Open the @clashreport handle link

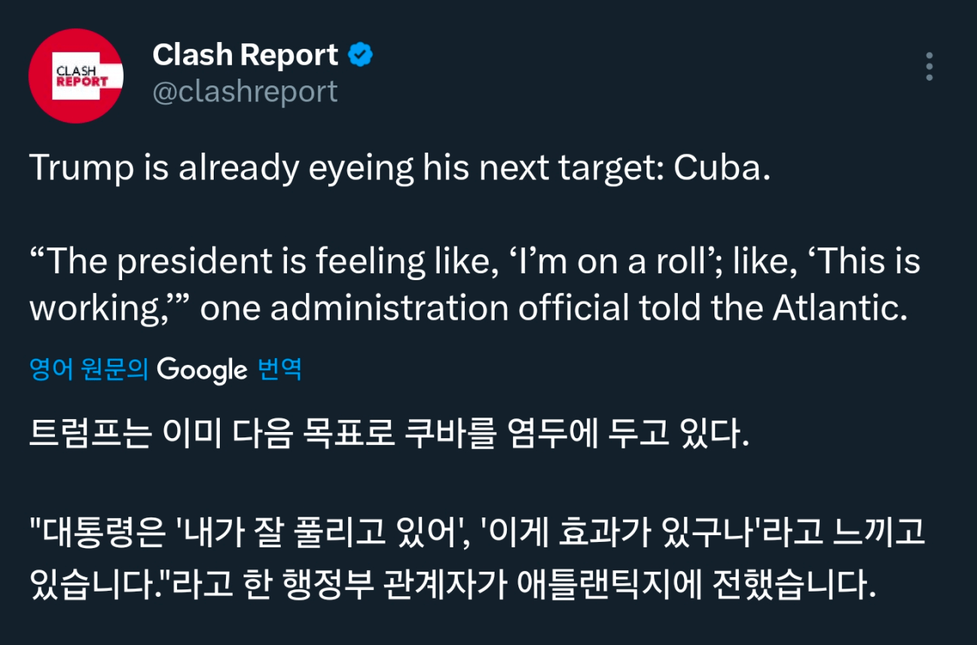coord(245,92)
